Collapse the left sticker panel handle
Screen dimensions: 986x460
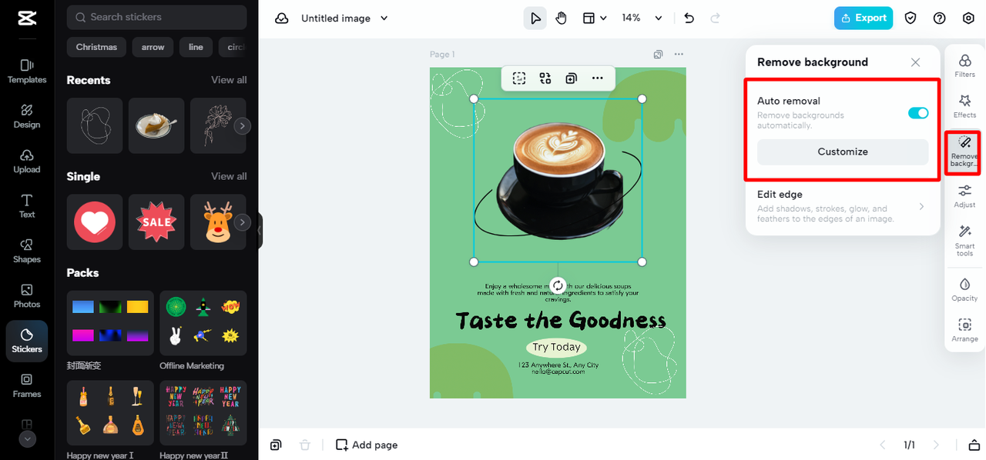(260, 230)
